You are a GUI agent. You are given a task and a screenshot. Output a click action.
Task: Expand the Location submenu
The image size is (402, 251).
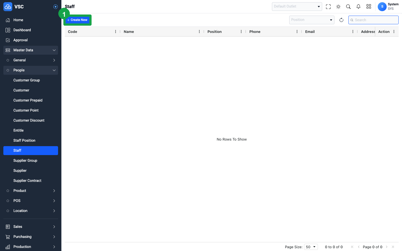click(31, 211)
